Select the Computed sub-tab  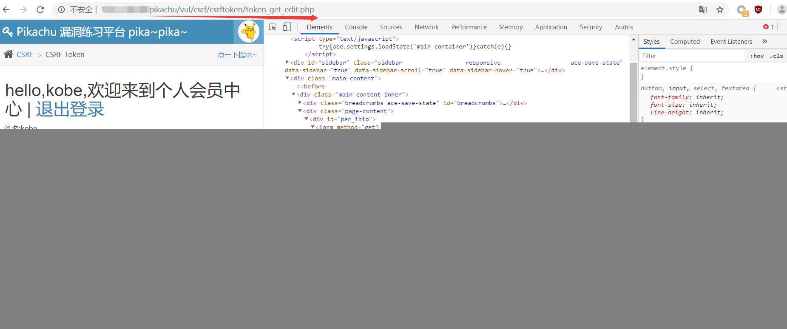click(685, 41)
